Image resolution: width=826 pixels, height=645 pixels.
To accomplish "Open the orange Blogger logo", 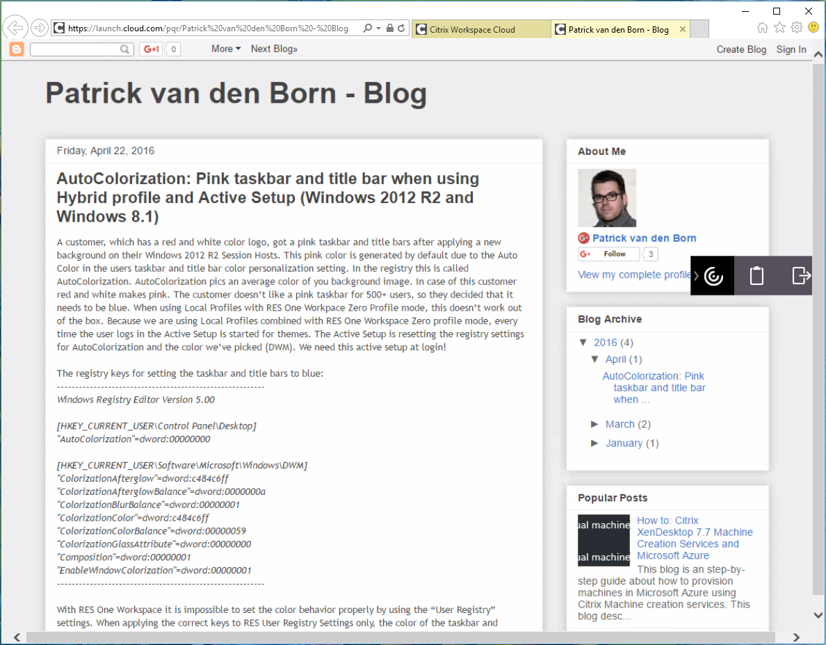I will (x=17, y=49).
